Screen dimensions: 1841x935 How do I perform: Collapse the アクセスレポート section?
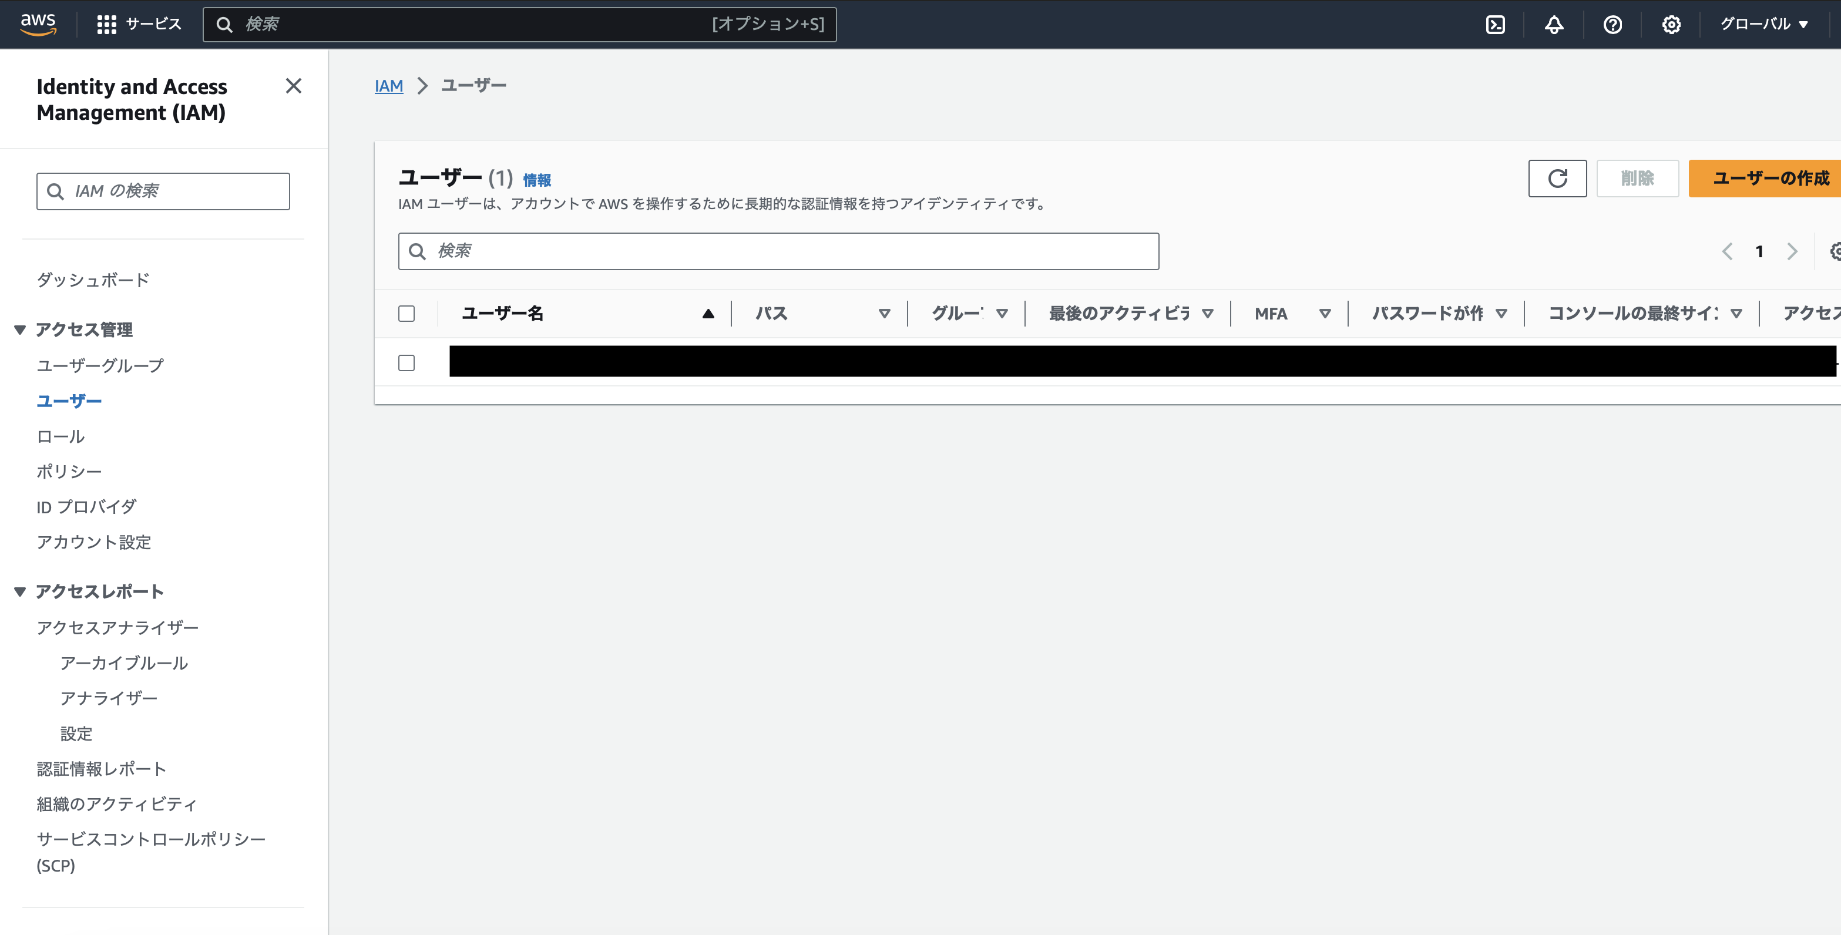(20, 591)
